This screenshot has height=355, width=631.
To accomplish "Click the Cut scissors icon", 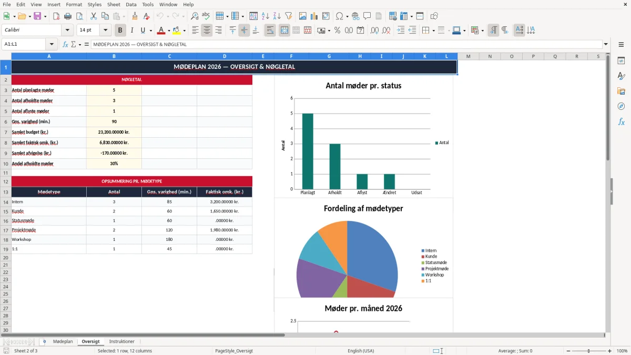I will [94, 16].
